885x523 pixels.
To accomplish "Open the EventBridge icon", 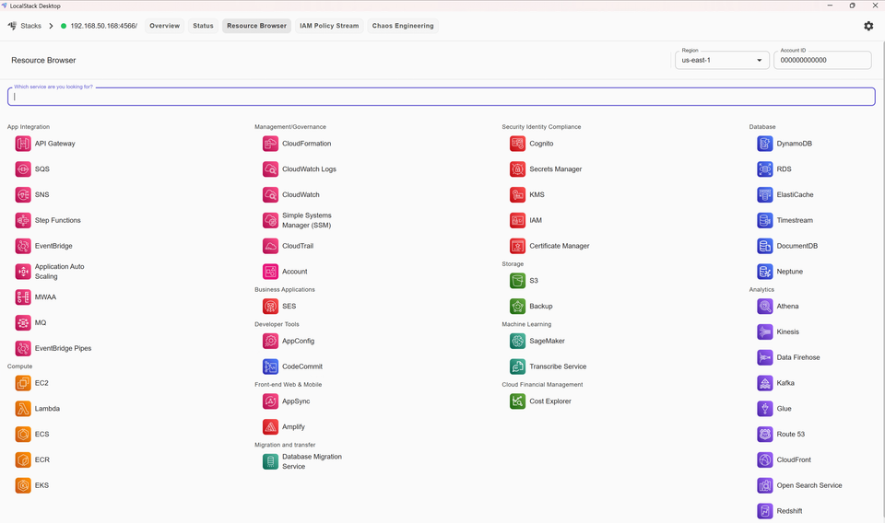I will pos(23,246).
